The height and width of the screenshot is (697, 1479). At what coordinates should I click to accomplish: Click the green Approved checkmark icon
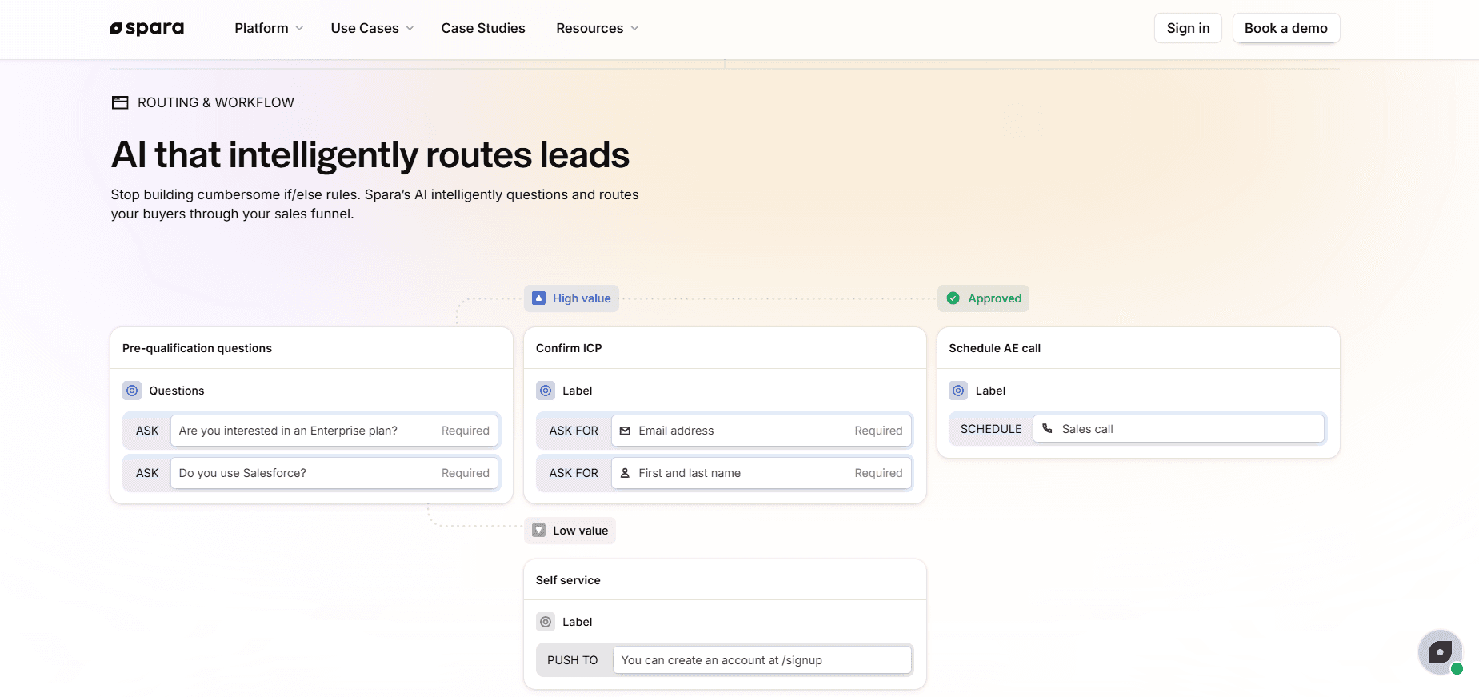tap(953, 298)
